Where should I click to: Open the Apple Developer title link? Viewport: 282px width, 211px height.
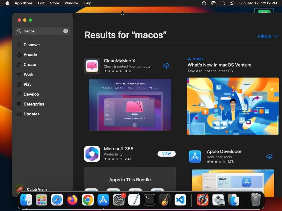click(224, 151)
